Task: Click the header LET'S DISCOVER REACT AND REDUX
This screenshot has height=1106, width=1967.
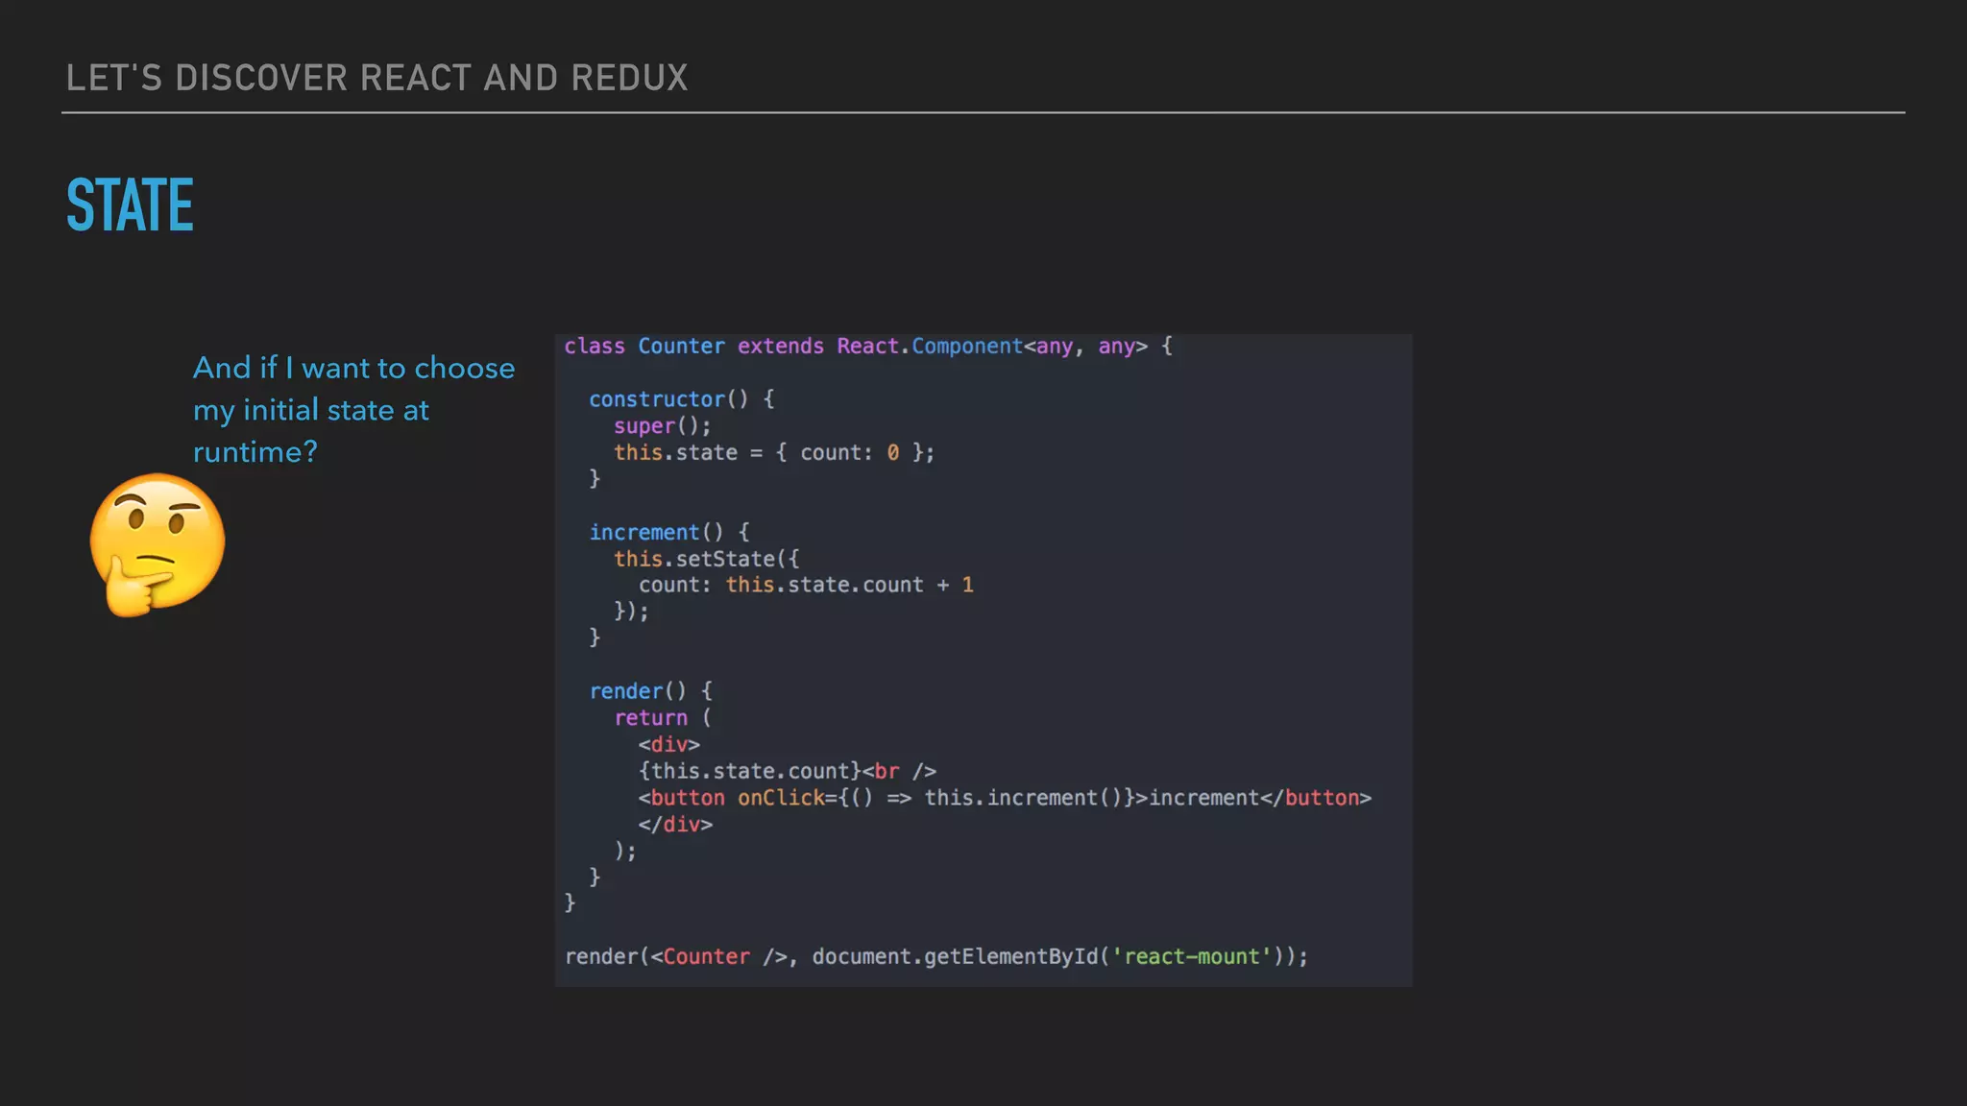Action: coord(376,78)
